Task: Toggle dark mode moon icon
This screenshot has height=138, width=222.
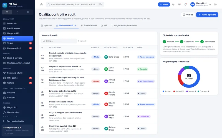Action: [x=173, y=4]
